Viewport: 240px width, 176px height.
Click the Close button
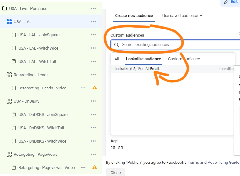pyautogui.click(x=116, y=172)
